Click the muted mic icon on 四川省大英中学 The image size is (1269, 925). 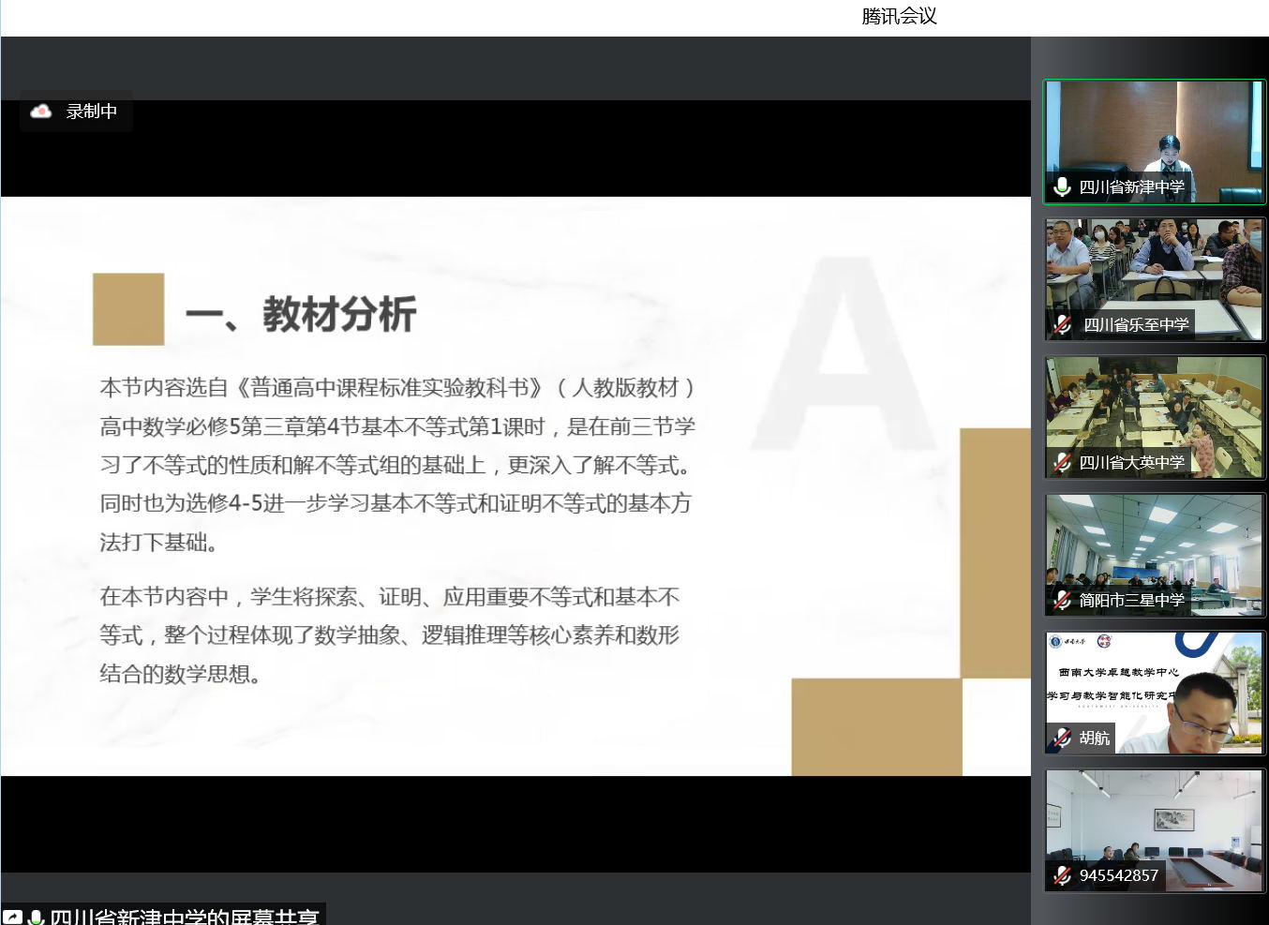(1062, 462)
